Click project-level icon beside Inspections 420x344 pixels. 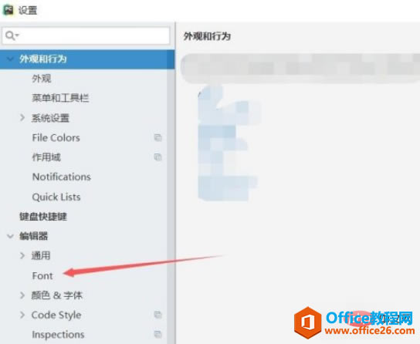click(x=158, y=334)
